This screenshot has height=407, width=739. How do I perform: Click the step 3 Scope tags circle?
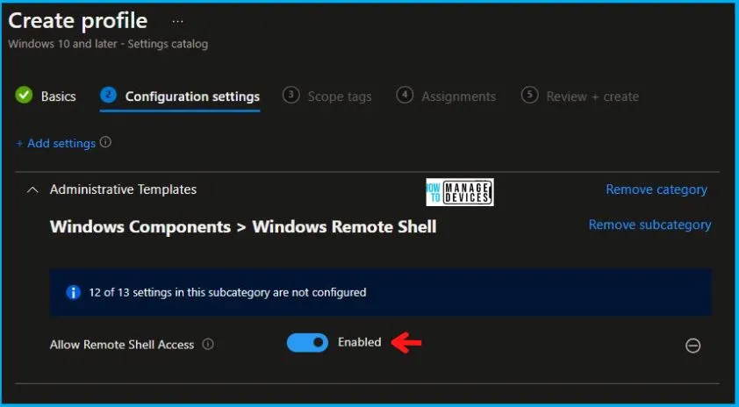tap(291, 96)
